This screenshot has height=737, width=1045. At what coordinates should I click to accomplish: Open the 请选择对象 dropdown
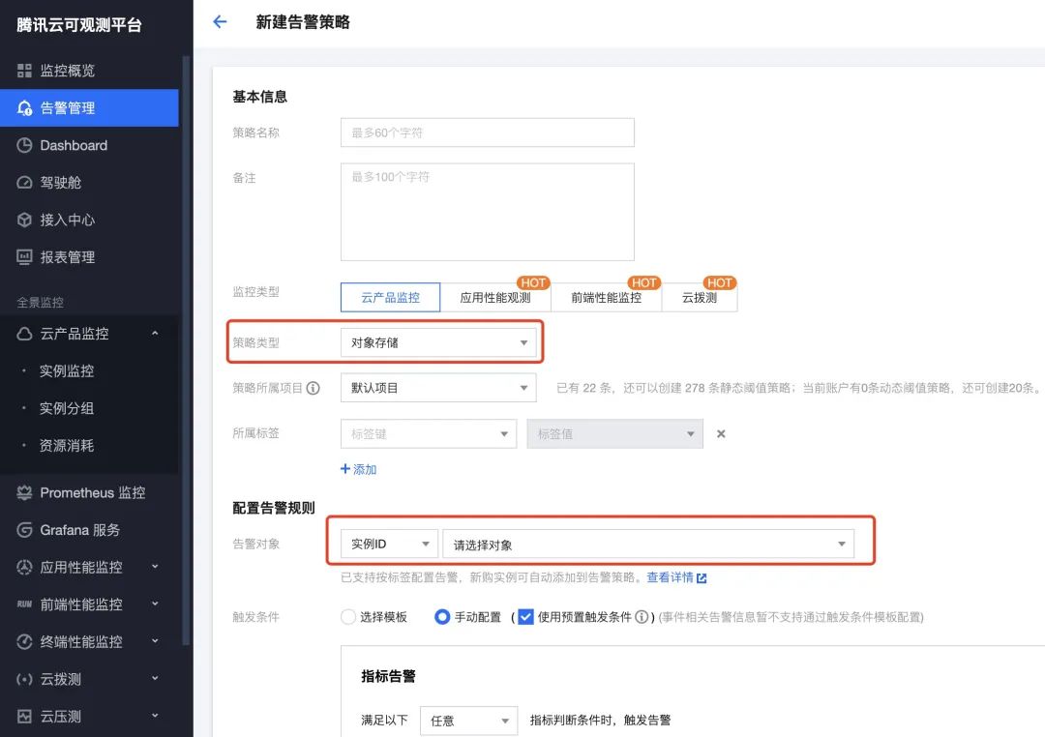648,544
